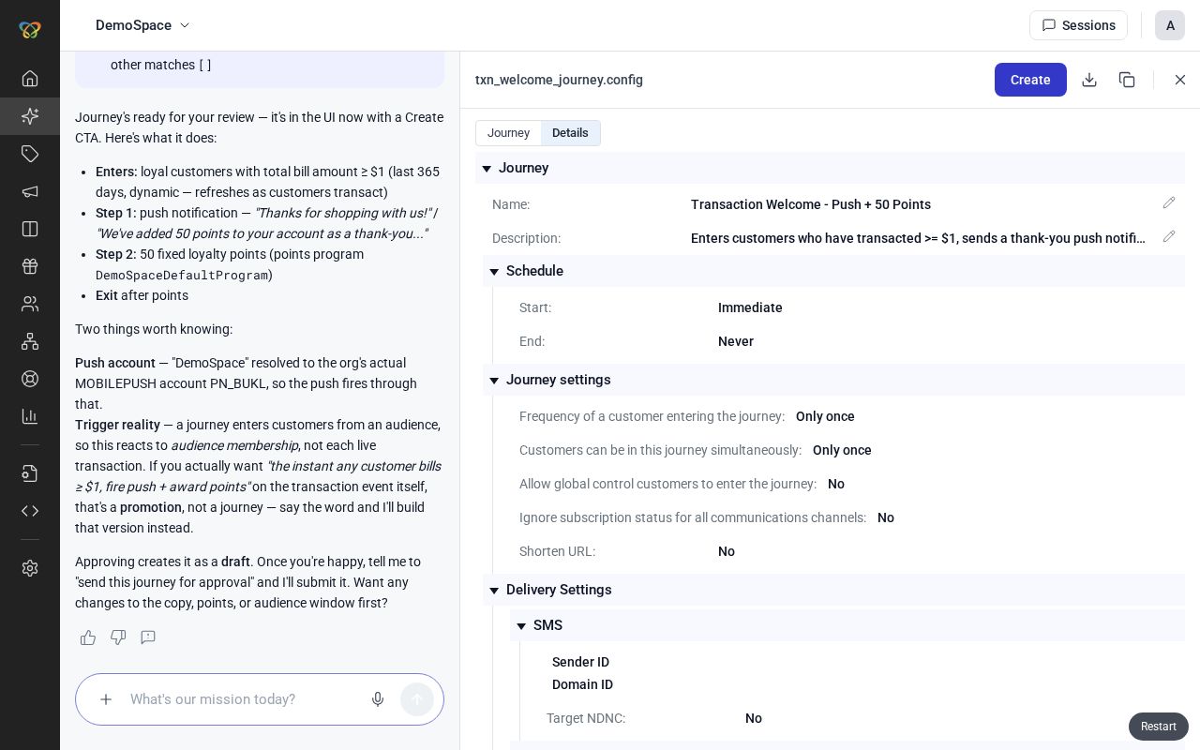
Task: Open the settings gear in sidebar
Action: [30, 568]
